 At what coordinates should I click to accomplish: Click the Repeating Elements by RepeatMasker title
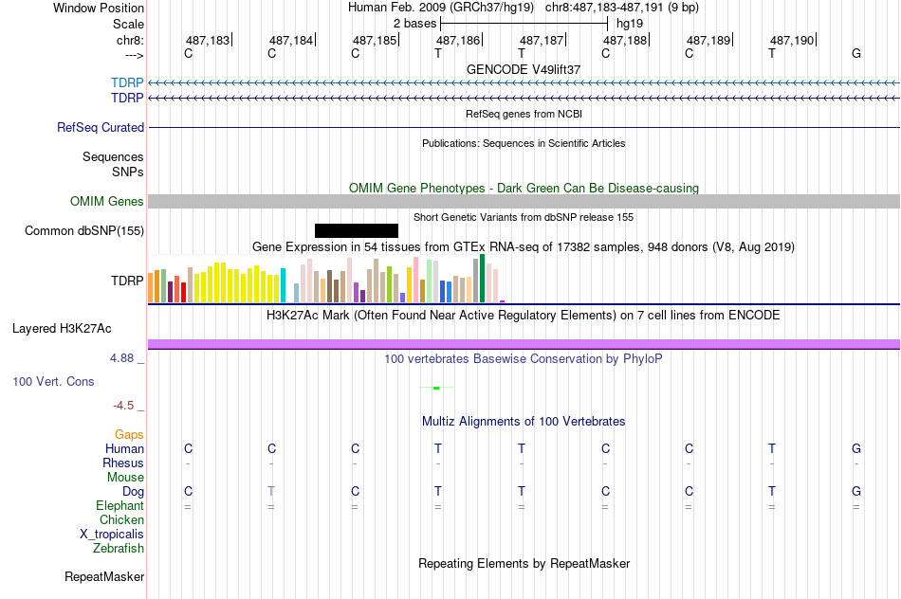(x=524, y=563)
